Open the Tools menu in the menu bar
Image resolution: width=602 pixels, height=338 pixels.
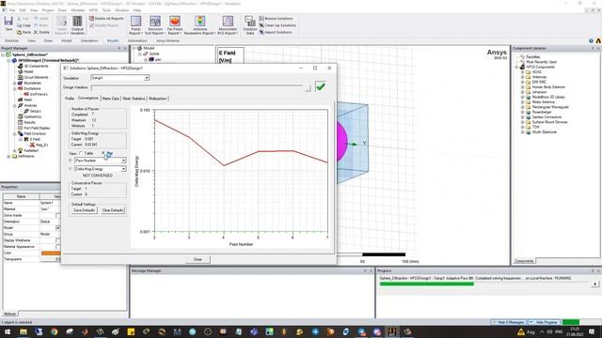point(106,10)
